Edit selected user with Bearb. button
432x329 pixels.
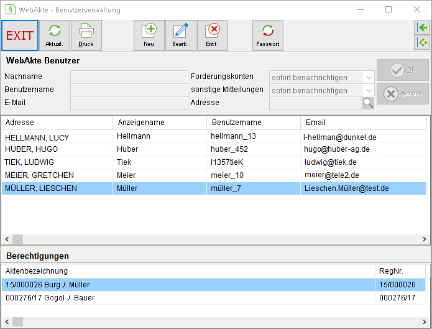pos(181,35)
